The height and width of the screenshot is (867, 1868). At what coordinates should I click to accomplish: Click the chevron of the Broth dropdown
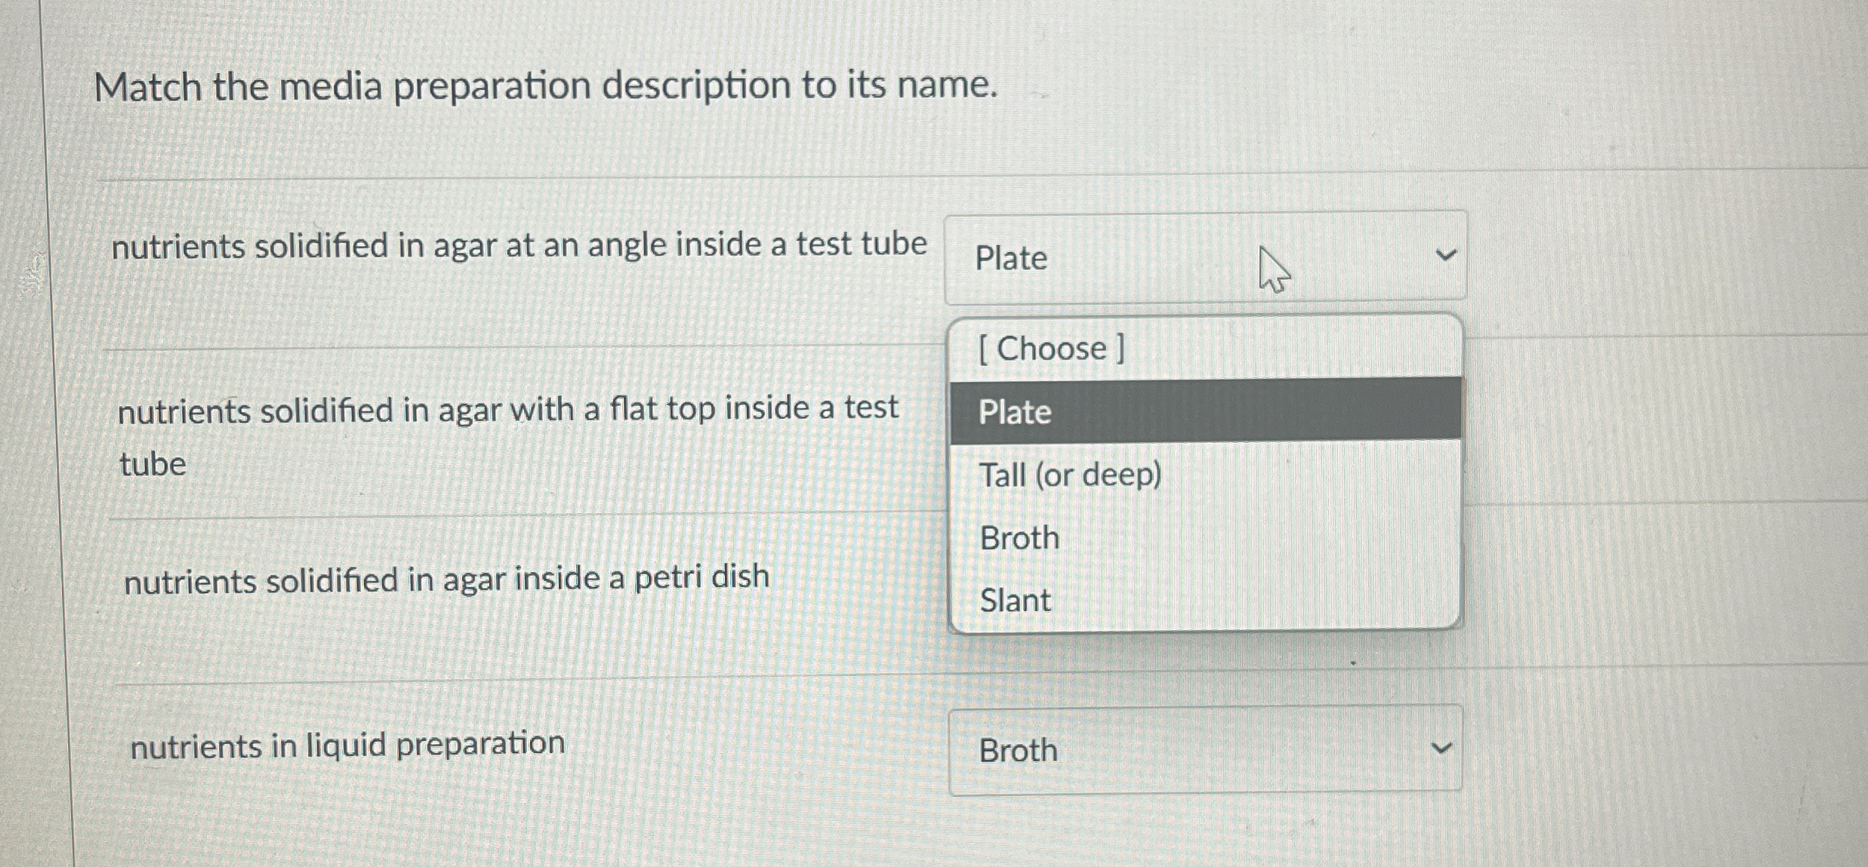tap(1441, 749)
